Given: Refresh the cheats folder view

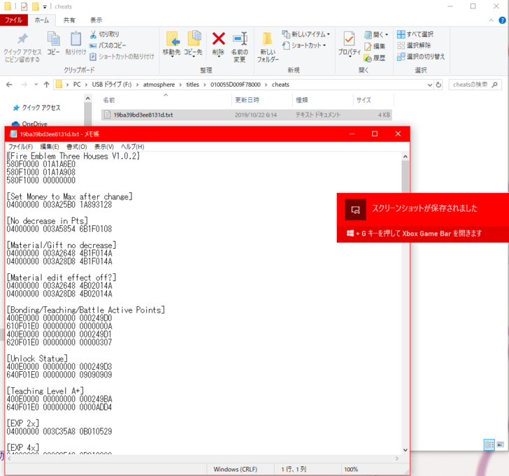Looking at the screenshot, I should [x=438, y=85].
